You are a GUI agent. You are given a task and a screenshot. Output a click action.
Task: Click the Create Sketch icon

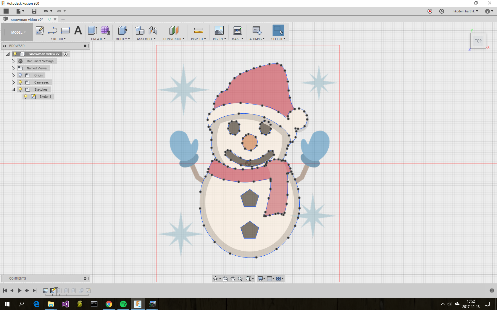coord(40,30)
